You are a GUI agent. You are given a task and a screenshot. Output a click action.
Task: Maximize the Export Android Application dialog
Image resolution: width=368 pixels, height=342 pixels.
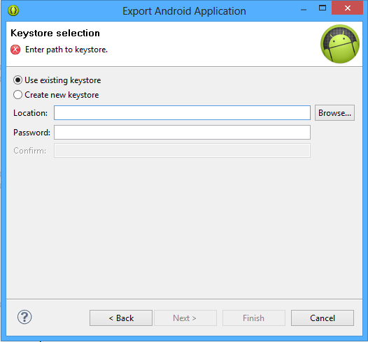(x=323, y=8)
